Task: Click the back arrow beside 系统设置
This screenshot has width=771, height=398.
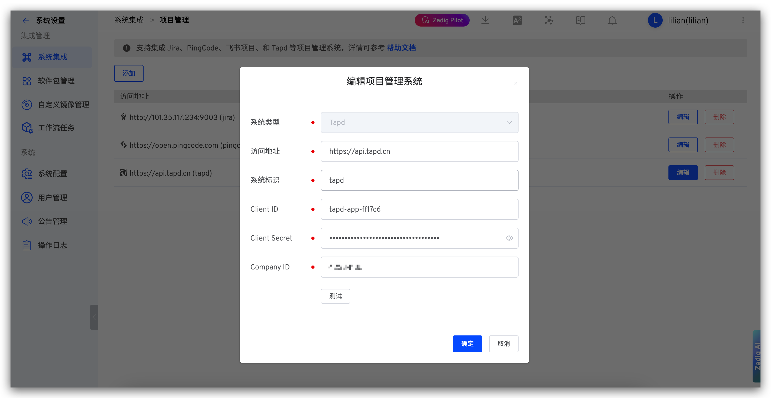Action: 26,21
